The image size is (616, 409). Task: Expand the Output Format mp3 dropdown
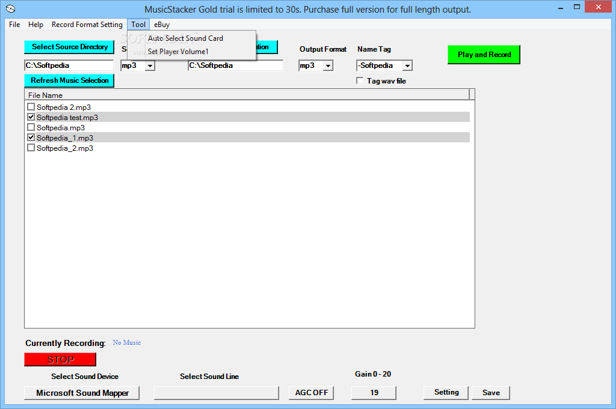click(x=328, y=66)
